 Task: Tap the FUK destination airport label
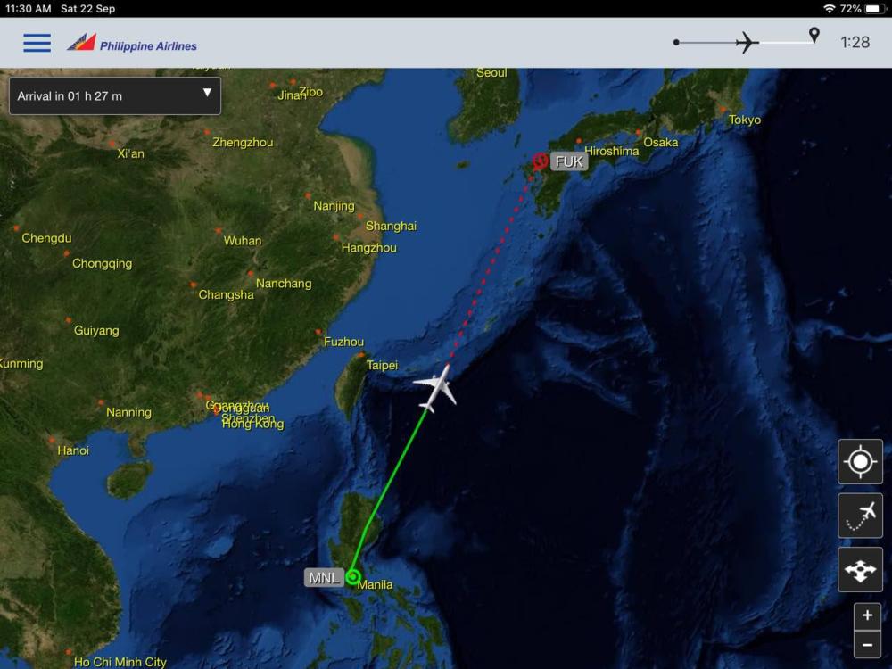point(569,161)
